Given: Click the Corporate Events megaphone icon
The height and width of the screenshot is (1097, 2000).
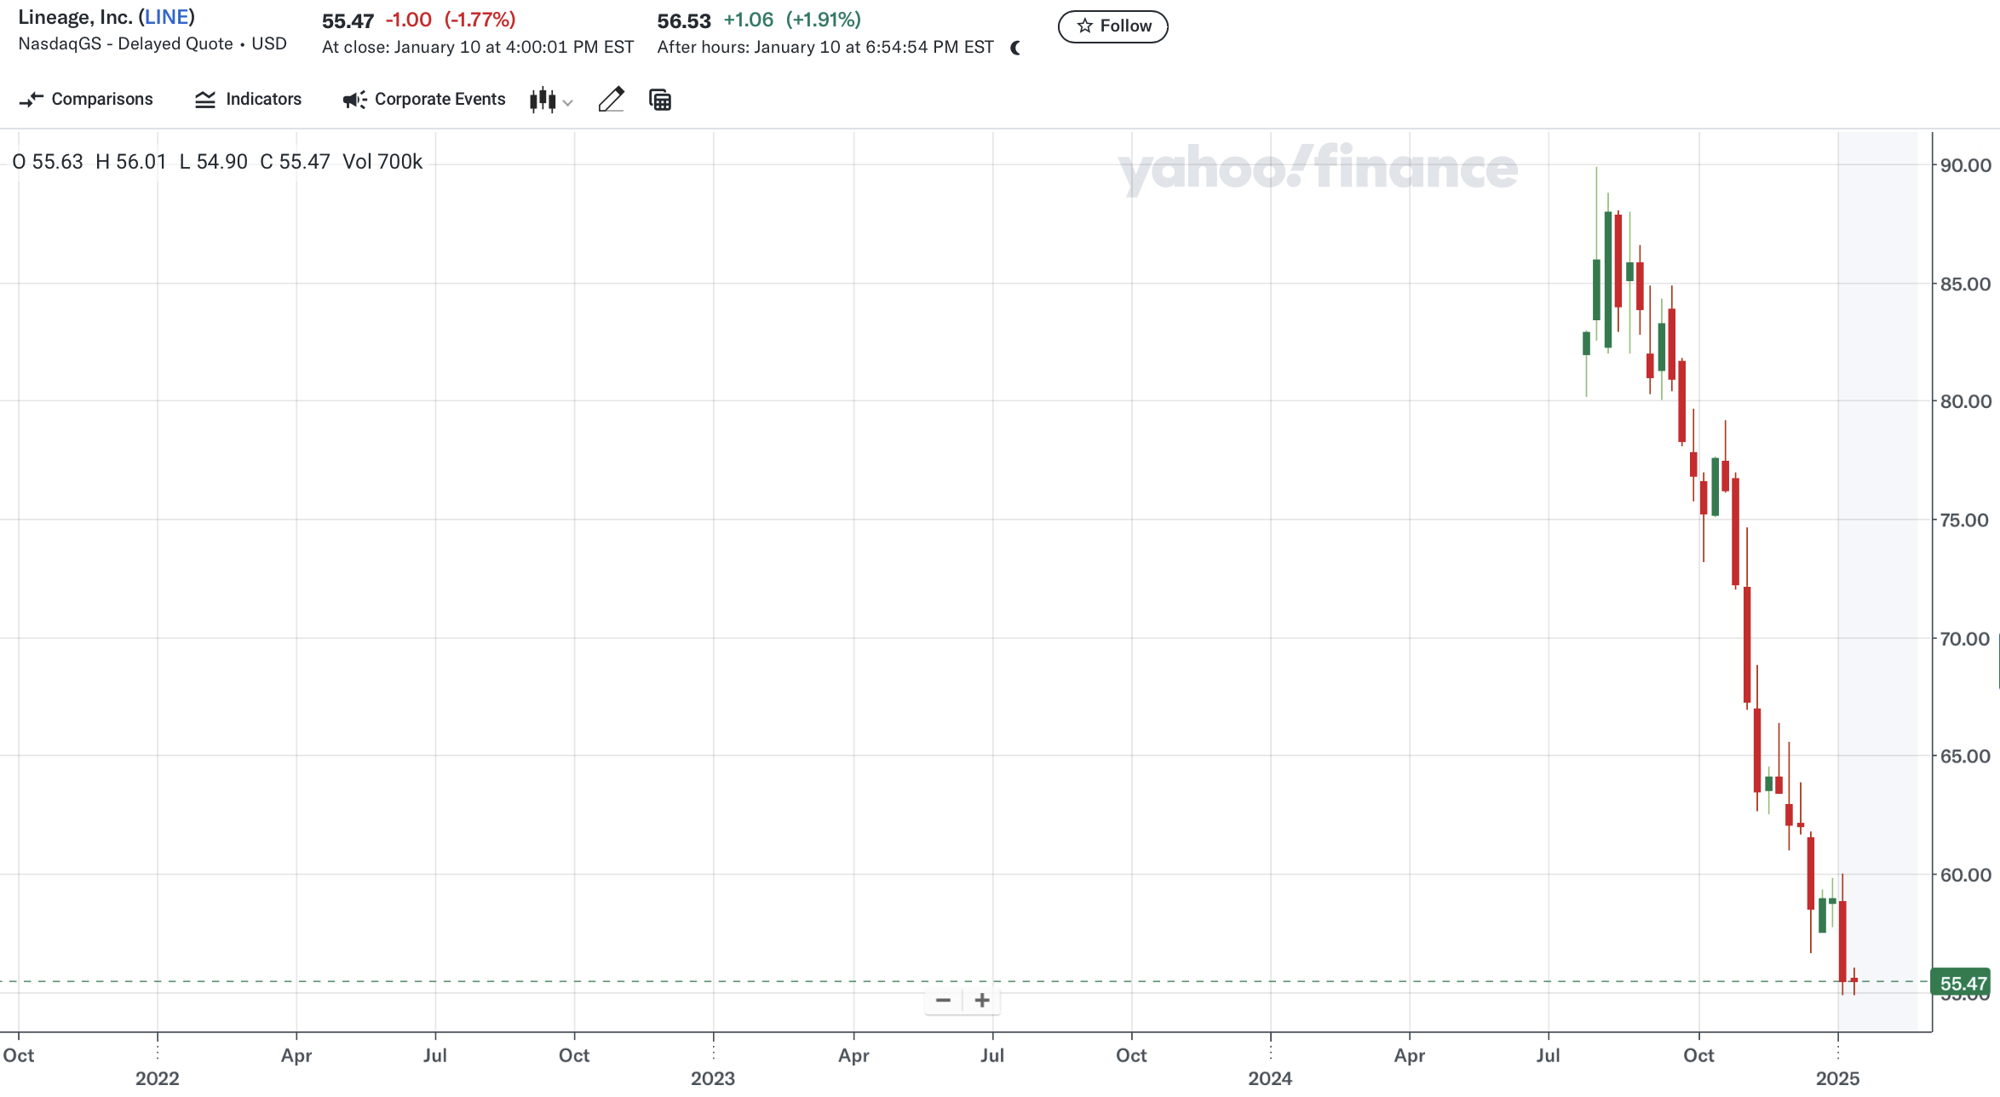Looking at the screenshot, I should (x=354, y=100).
